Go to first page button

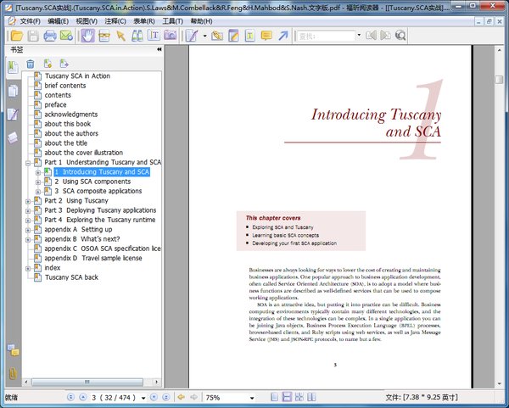coord(70,397)
